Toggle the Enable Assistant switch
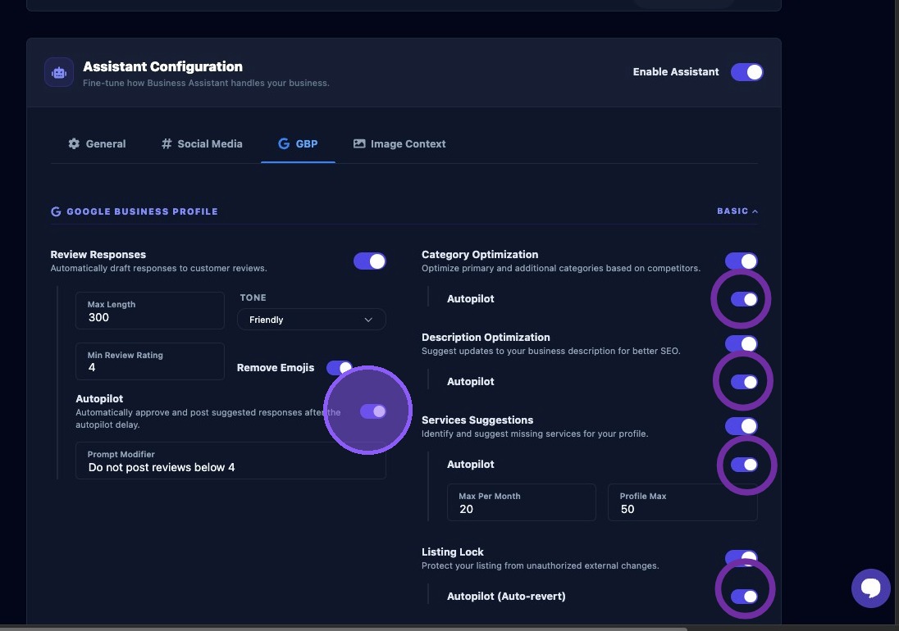This screenshot has width=899, height=631. 746,72
